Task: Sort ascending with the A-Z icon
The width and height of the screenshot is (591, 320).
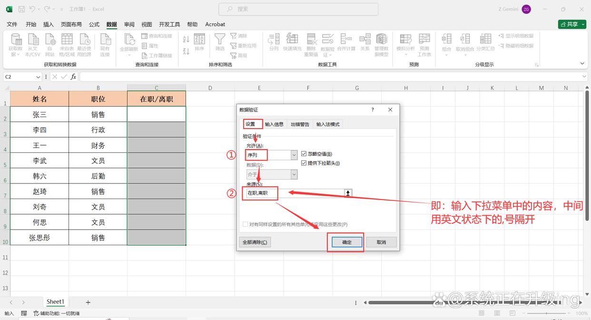Action: click(186, 39)
